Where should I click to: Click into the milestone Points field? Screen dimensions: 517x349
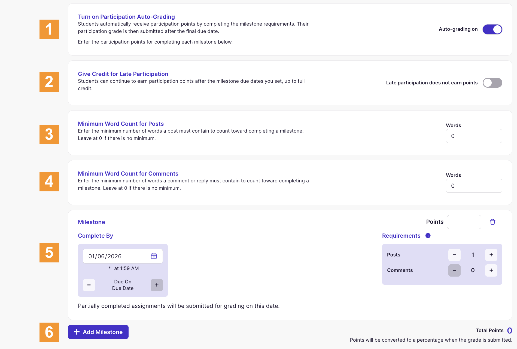point(464,222)
